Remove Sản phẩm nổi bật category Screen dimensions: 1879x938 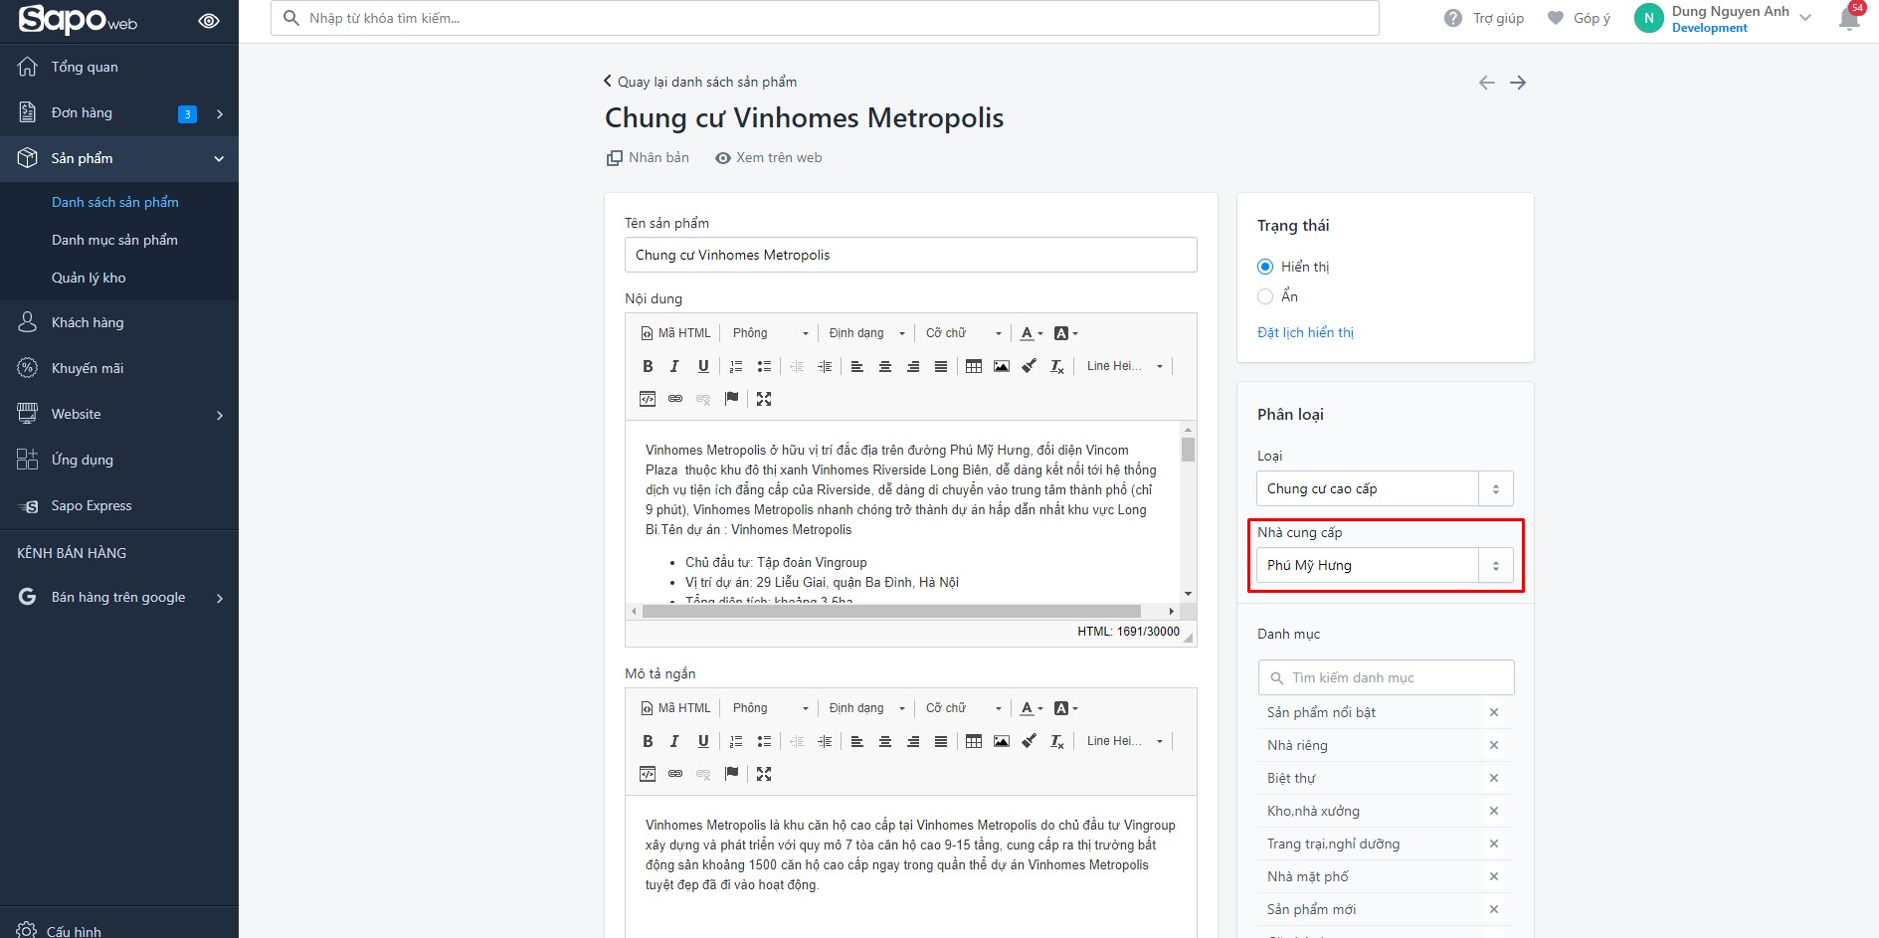point(1494,712)
